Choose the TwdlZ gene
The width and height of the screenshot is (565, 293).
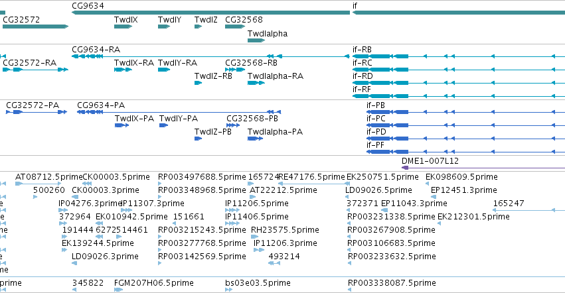tap(199, 27)
